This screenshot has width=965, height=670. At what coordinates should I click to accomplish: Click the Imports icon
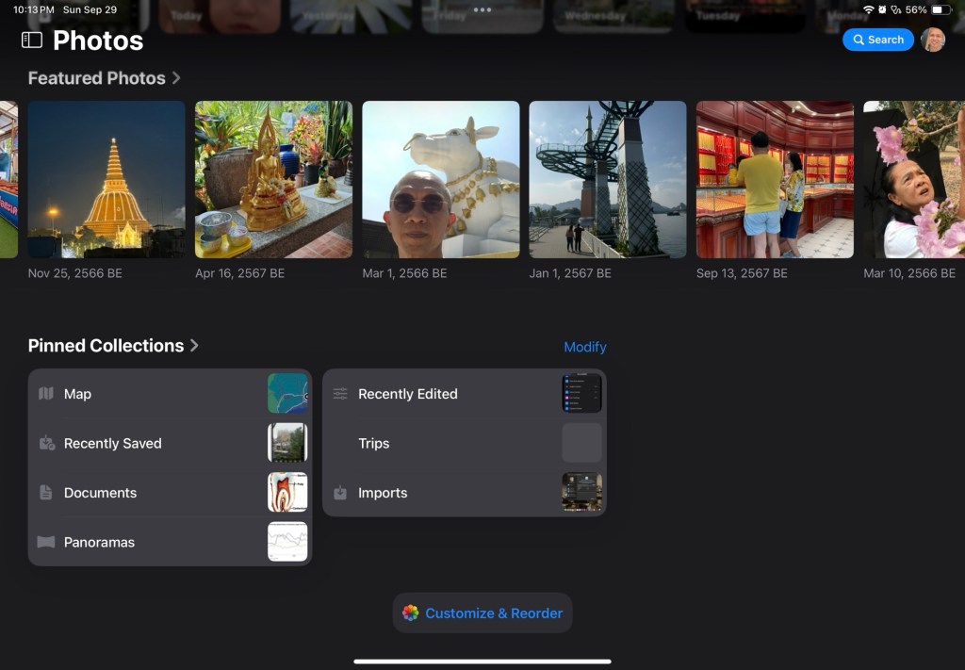tap(340, 493)
